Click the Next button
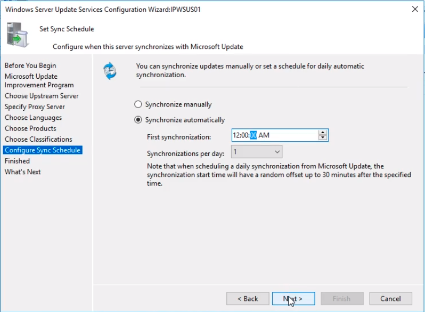Screen dimensions: 425x312 (x=293, y=299)
